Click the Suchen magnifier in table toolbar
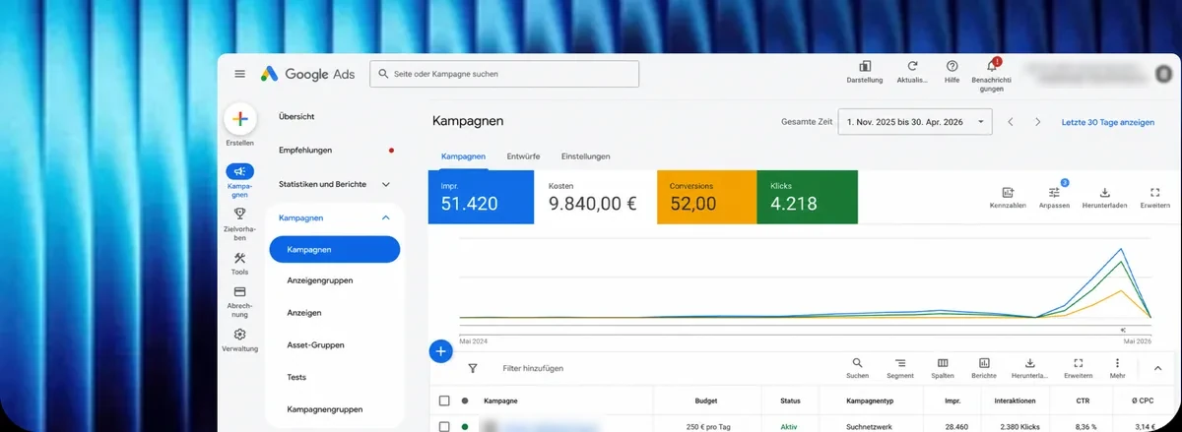This screenshot has width=1182, height=432. (x=857, y=363)
